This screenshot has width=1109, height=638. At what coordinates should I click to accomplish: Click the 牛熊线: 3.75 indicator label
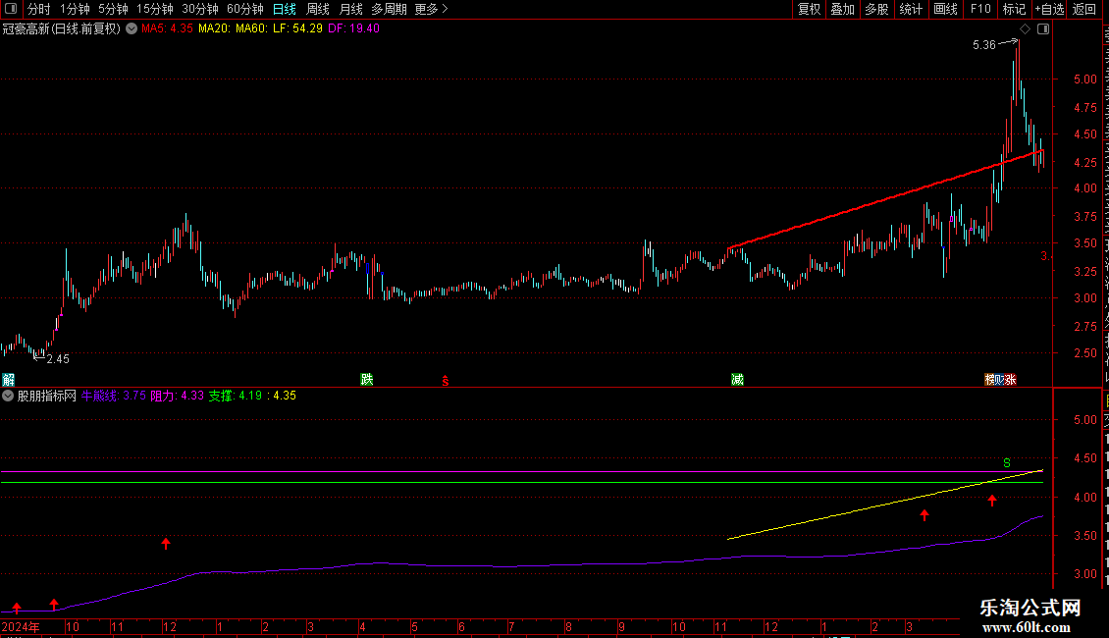[113, 397]
